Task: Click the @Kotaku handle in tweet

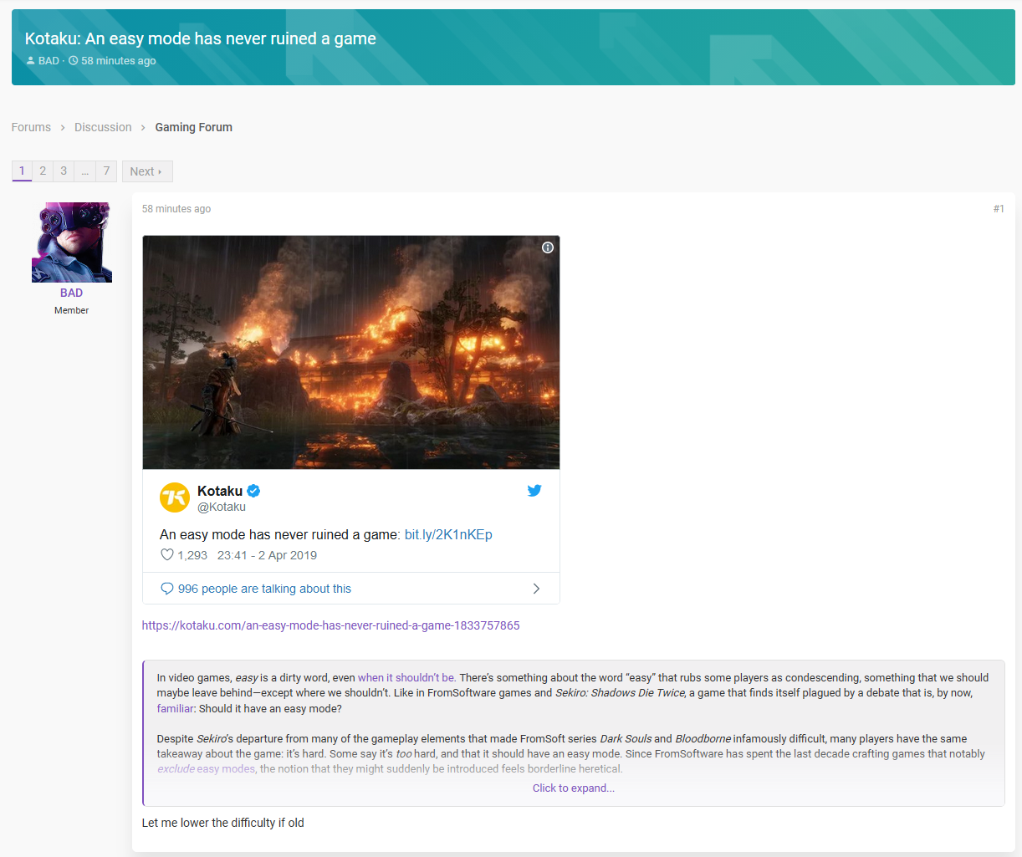Action: (x=222, y=507)
